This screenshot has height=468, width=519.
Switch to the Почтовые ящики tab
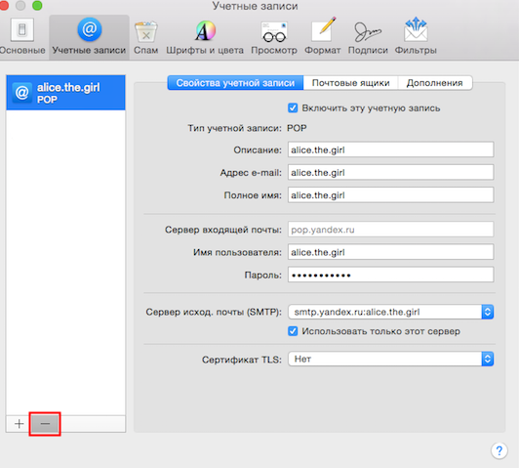[x=350, y=83]
